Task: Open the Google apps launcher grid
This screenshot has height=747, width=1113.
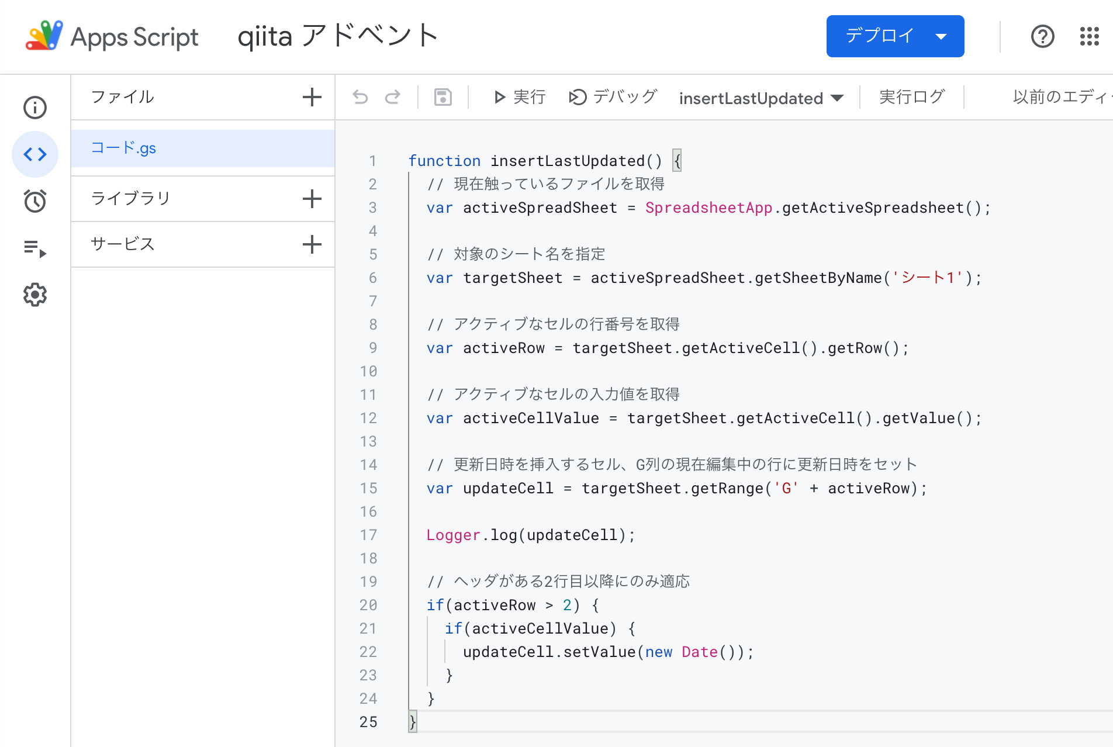Action: click(1090, 37)
